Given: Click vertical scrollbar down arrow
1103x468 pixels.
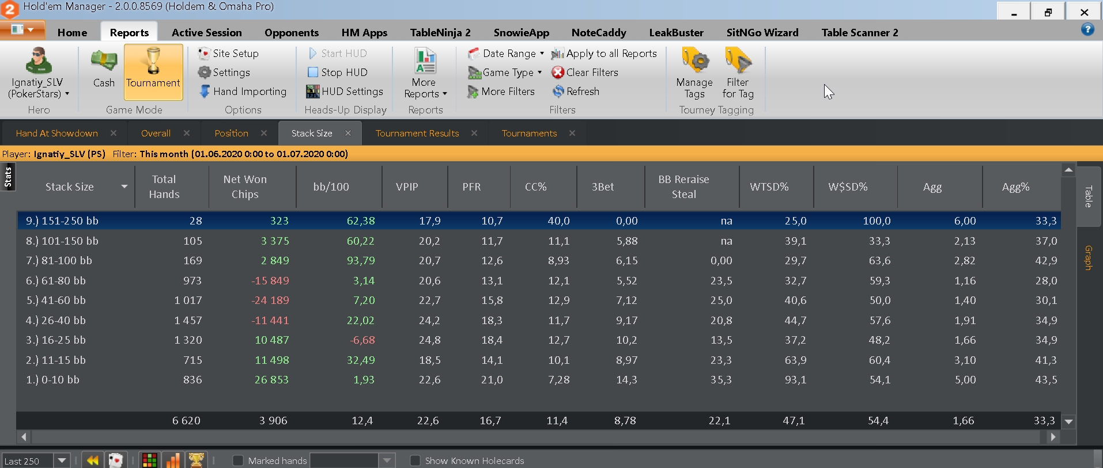Looking at the screenshot, I should point(1068,421).
